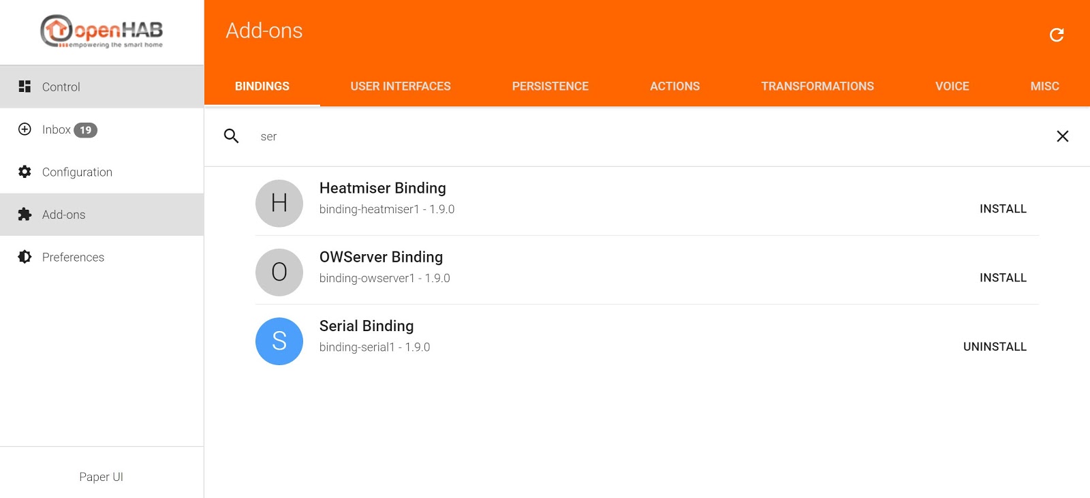The width and height of the screenshot is (1090, 498).
Task: Uninstall the Serial Binding
Action: (995, 347)
